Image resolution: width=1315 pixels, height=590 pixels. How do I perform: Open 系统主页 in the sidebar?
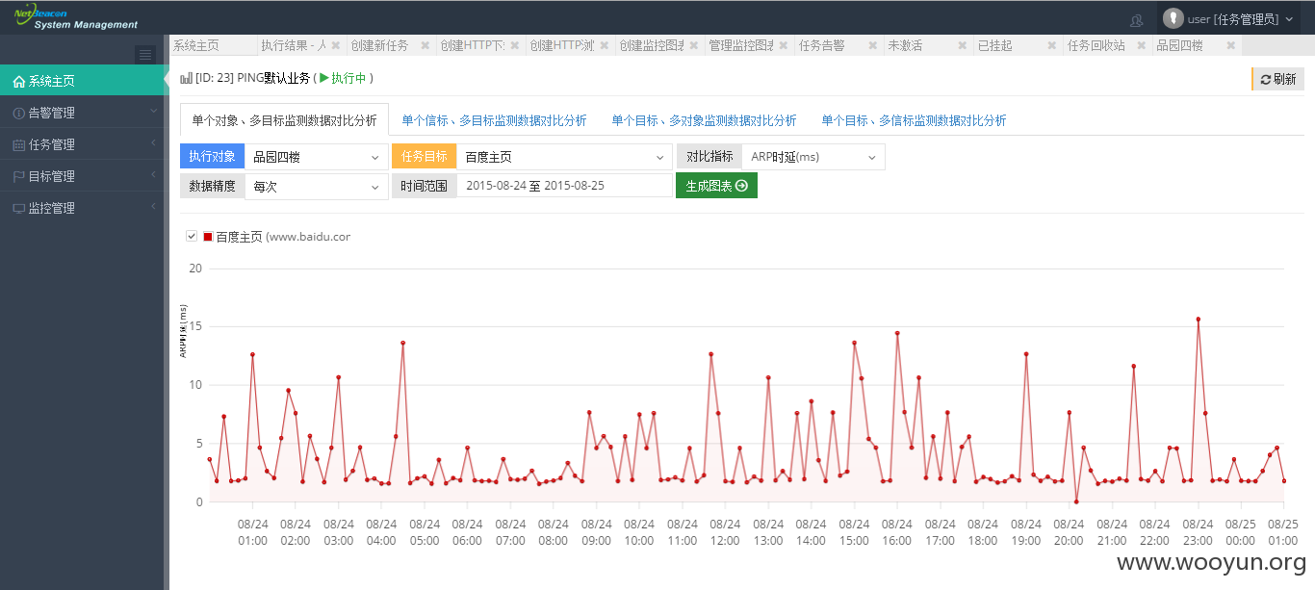[x=82, y=81]
